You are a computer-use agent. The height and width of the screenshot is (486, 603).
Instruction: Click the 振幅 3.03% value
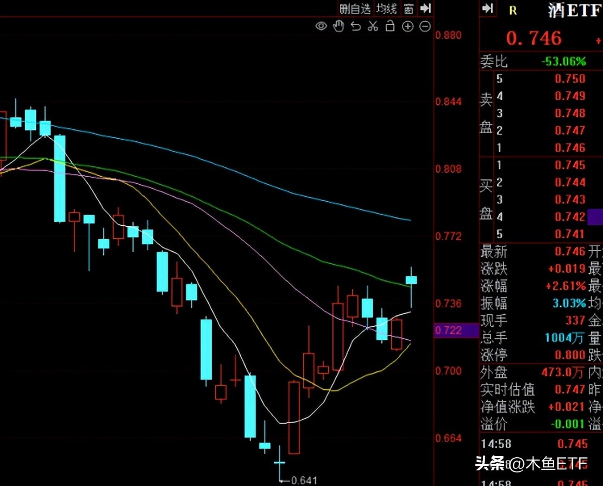click(569, 303)
